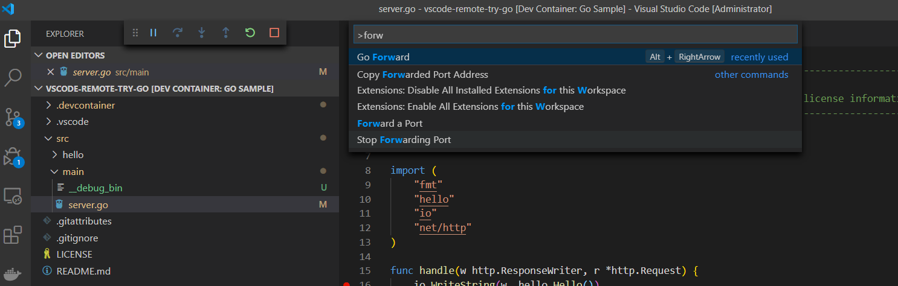Click line number 15 in the gutter

tap(365, 270)
